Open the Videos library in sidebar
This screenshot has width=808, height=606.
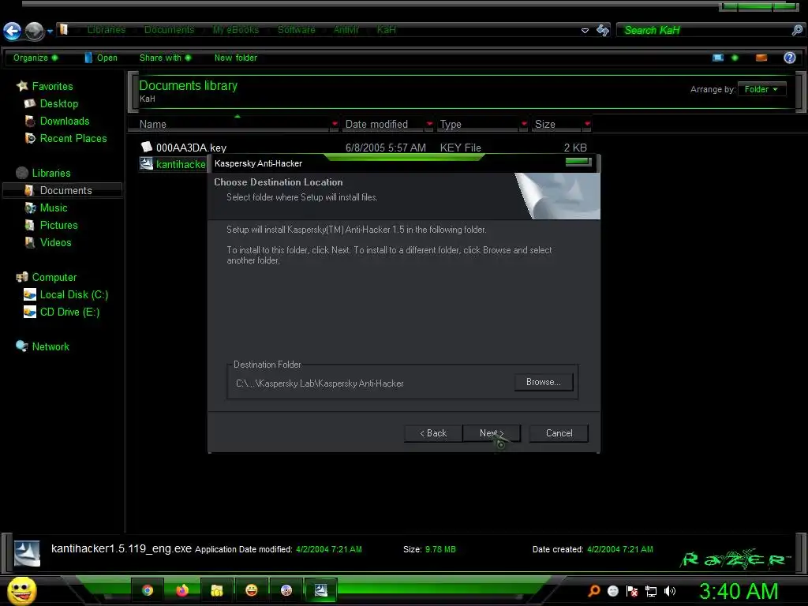click(x=48, y=243)
